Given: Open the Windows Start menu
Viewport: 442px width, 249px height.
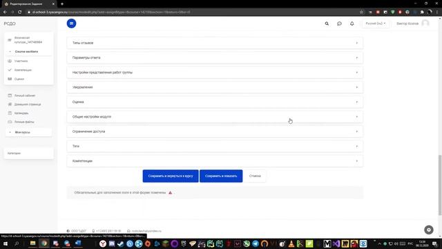Looking at the screenshot, I should (6, 243).
